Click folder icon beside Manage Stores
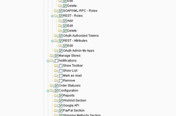Viewport: 176px width, 116px height. click(52, 56)
